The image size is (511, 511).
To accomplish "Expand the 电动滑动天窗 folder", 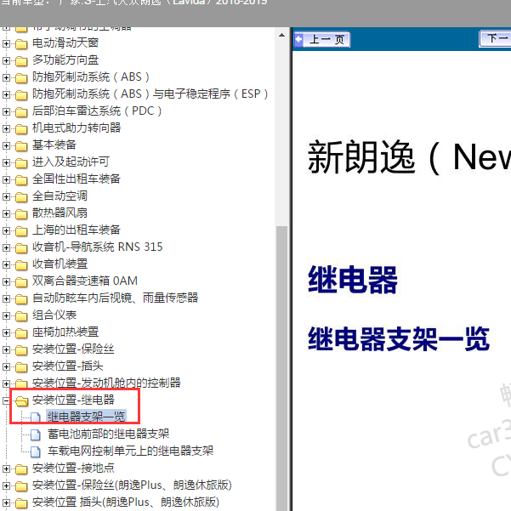I will 6,43.
